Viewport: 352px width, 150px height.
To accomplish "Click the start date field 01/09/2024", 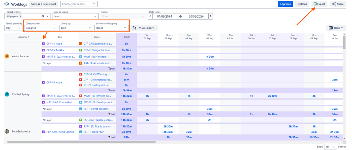I will [x=164, y=16].
